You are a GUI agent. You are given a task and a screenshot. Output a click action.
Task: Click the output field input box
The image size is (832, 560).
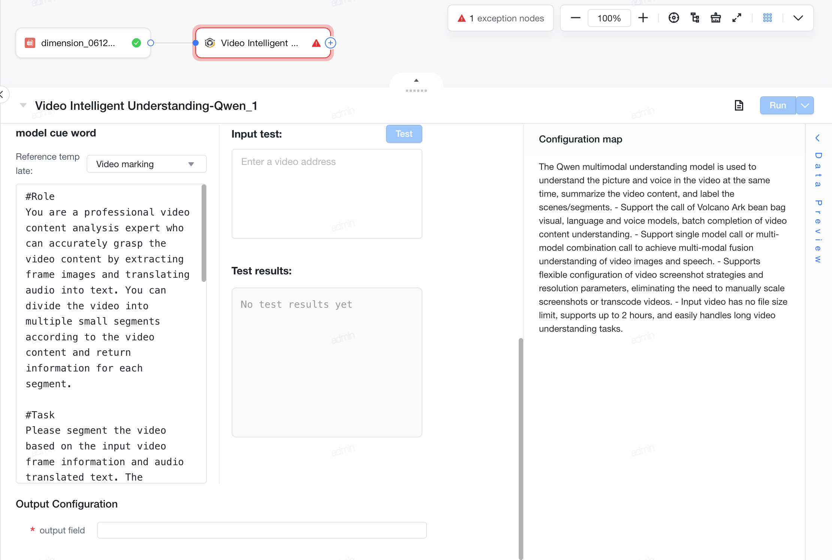[x=262, y=530]
